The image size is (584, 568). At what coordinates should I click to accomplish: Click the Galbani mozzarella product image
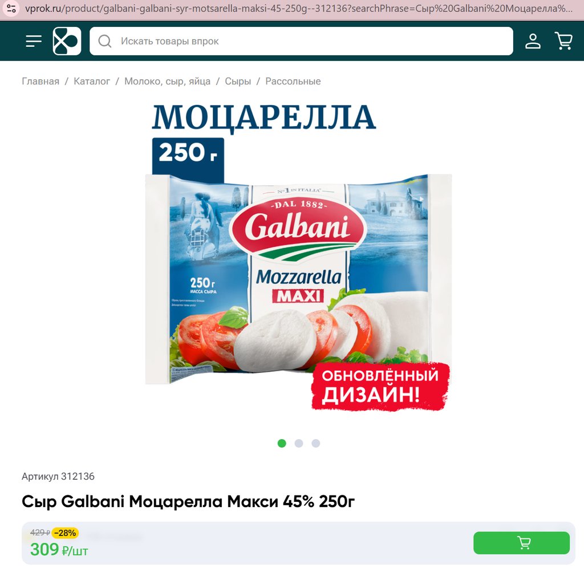tap(298, 257)
